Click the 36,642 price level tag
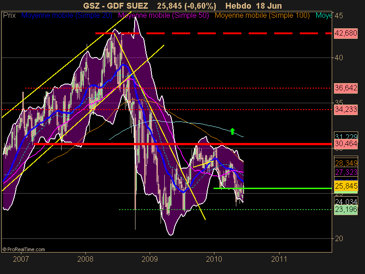Image resolution: width=365 pixels, height=274 pixels. [x=346, y=88]
